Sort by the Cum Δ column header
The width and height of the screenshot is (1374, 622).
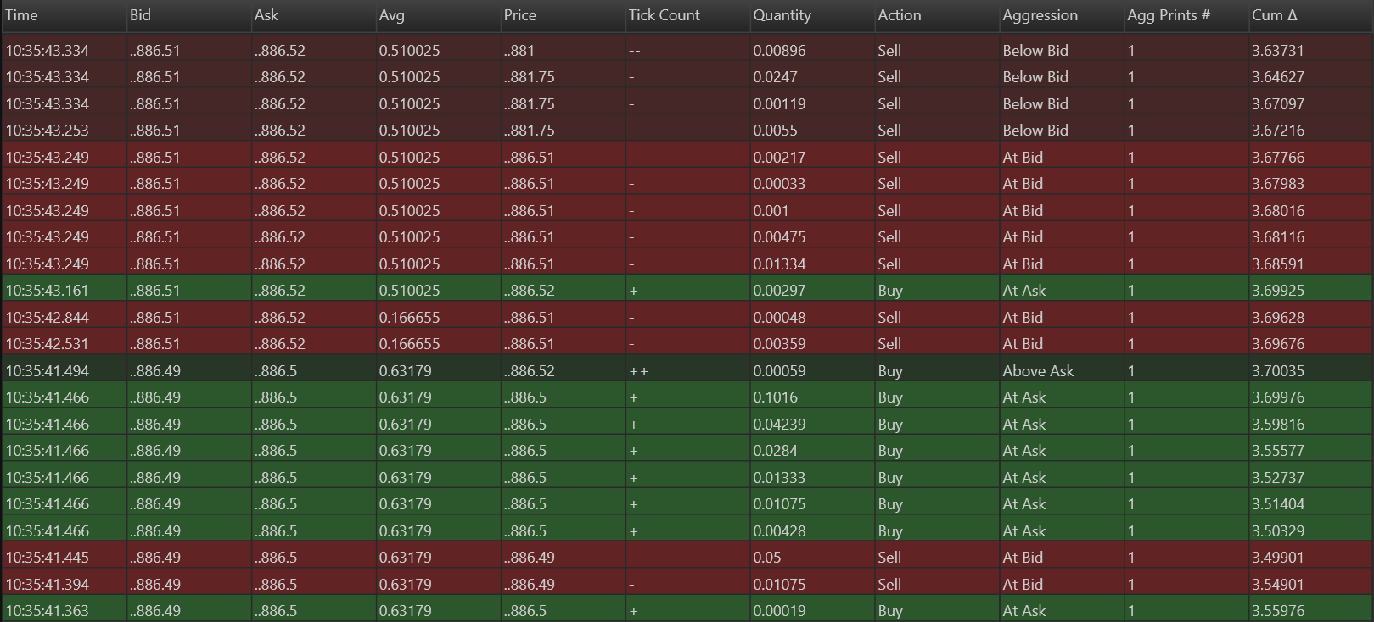tap(1274, 15)
